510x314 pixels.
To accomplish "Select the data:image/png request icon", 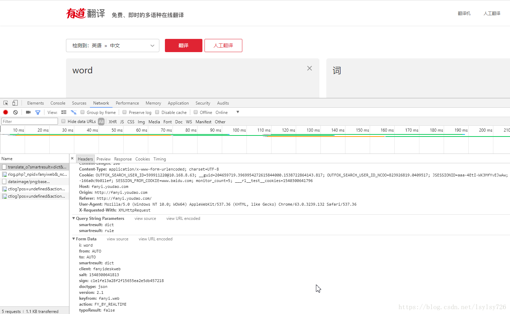I will (x=4, y=182).
